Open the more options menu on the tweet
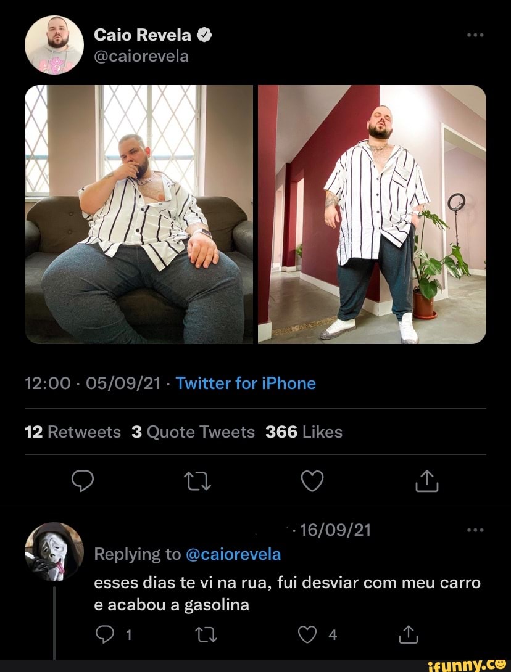 pos(475,35)
